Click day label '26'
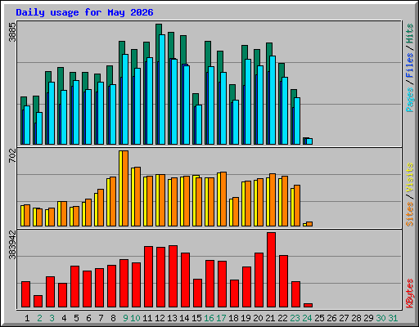This screenshot has height=327, width=419. point(331,318)
